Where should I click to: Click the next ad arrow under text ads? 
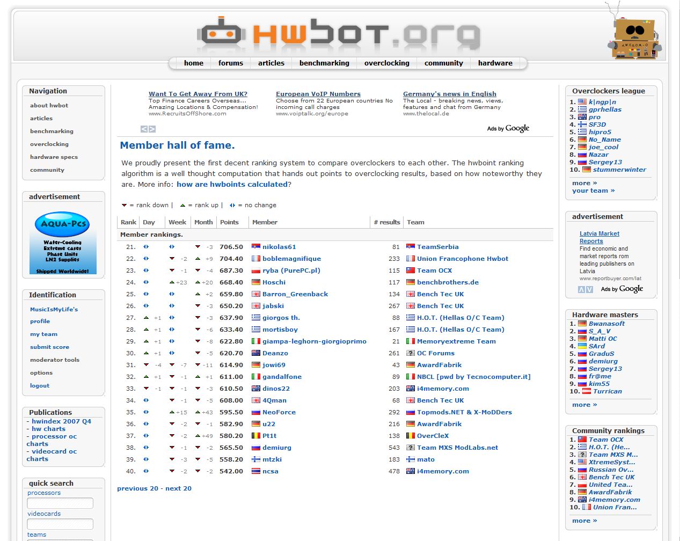click(152, 129)
